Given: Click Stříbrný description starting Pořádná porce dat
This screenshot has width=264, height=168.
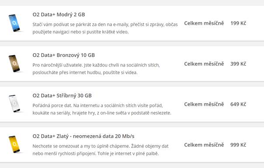Looking at the screenshot, I should pyautogui.click(x=102, y=109).
